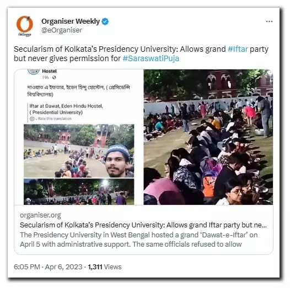Viewport: 290px width, 288px height.
Task: Open the #SaraswatiPuja hashtag
Action: tap(151, 58)
